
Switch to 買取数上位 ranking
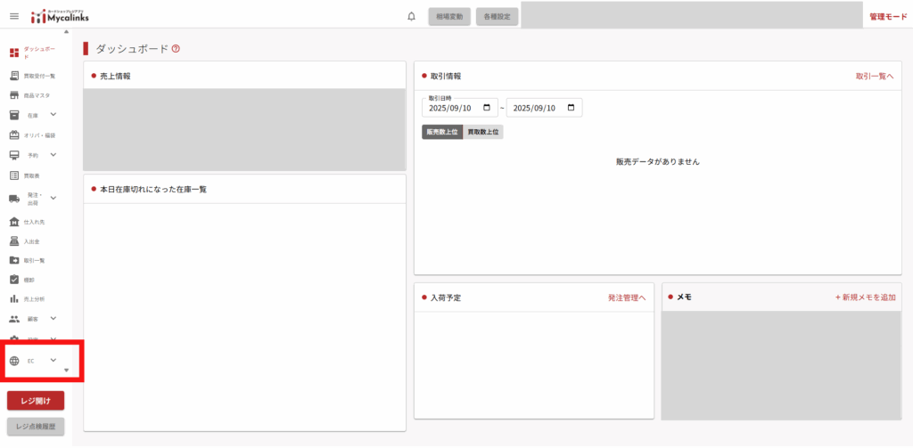[x=483, y=132]
